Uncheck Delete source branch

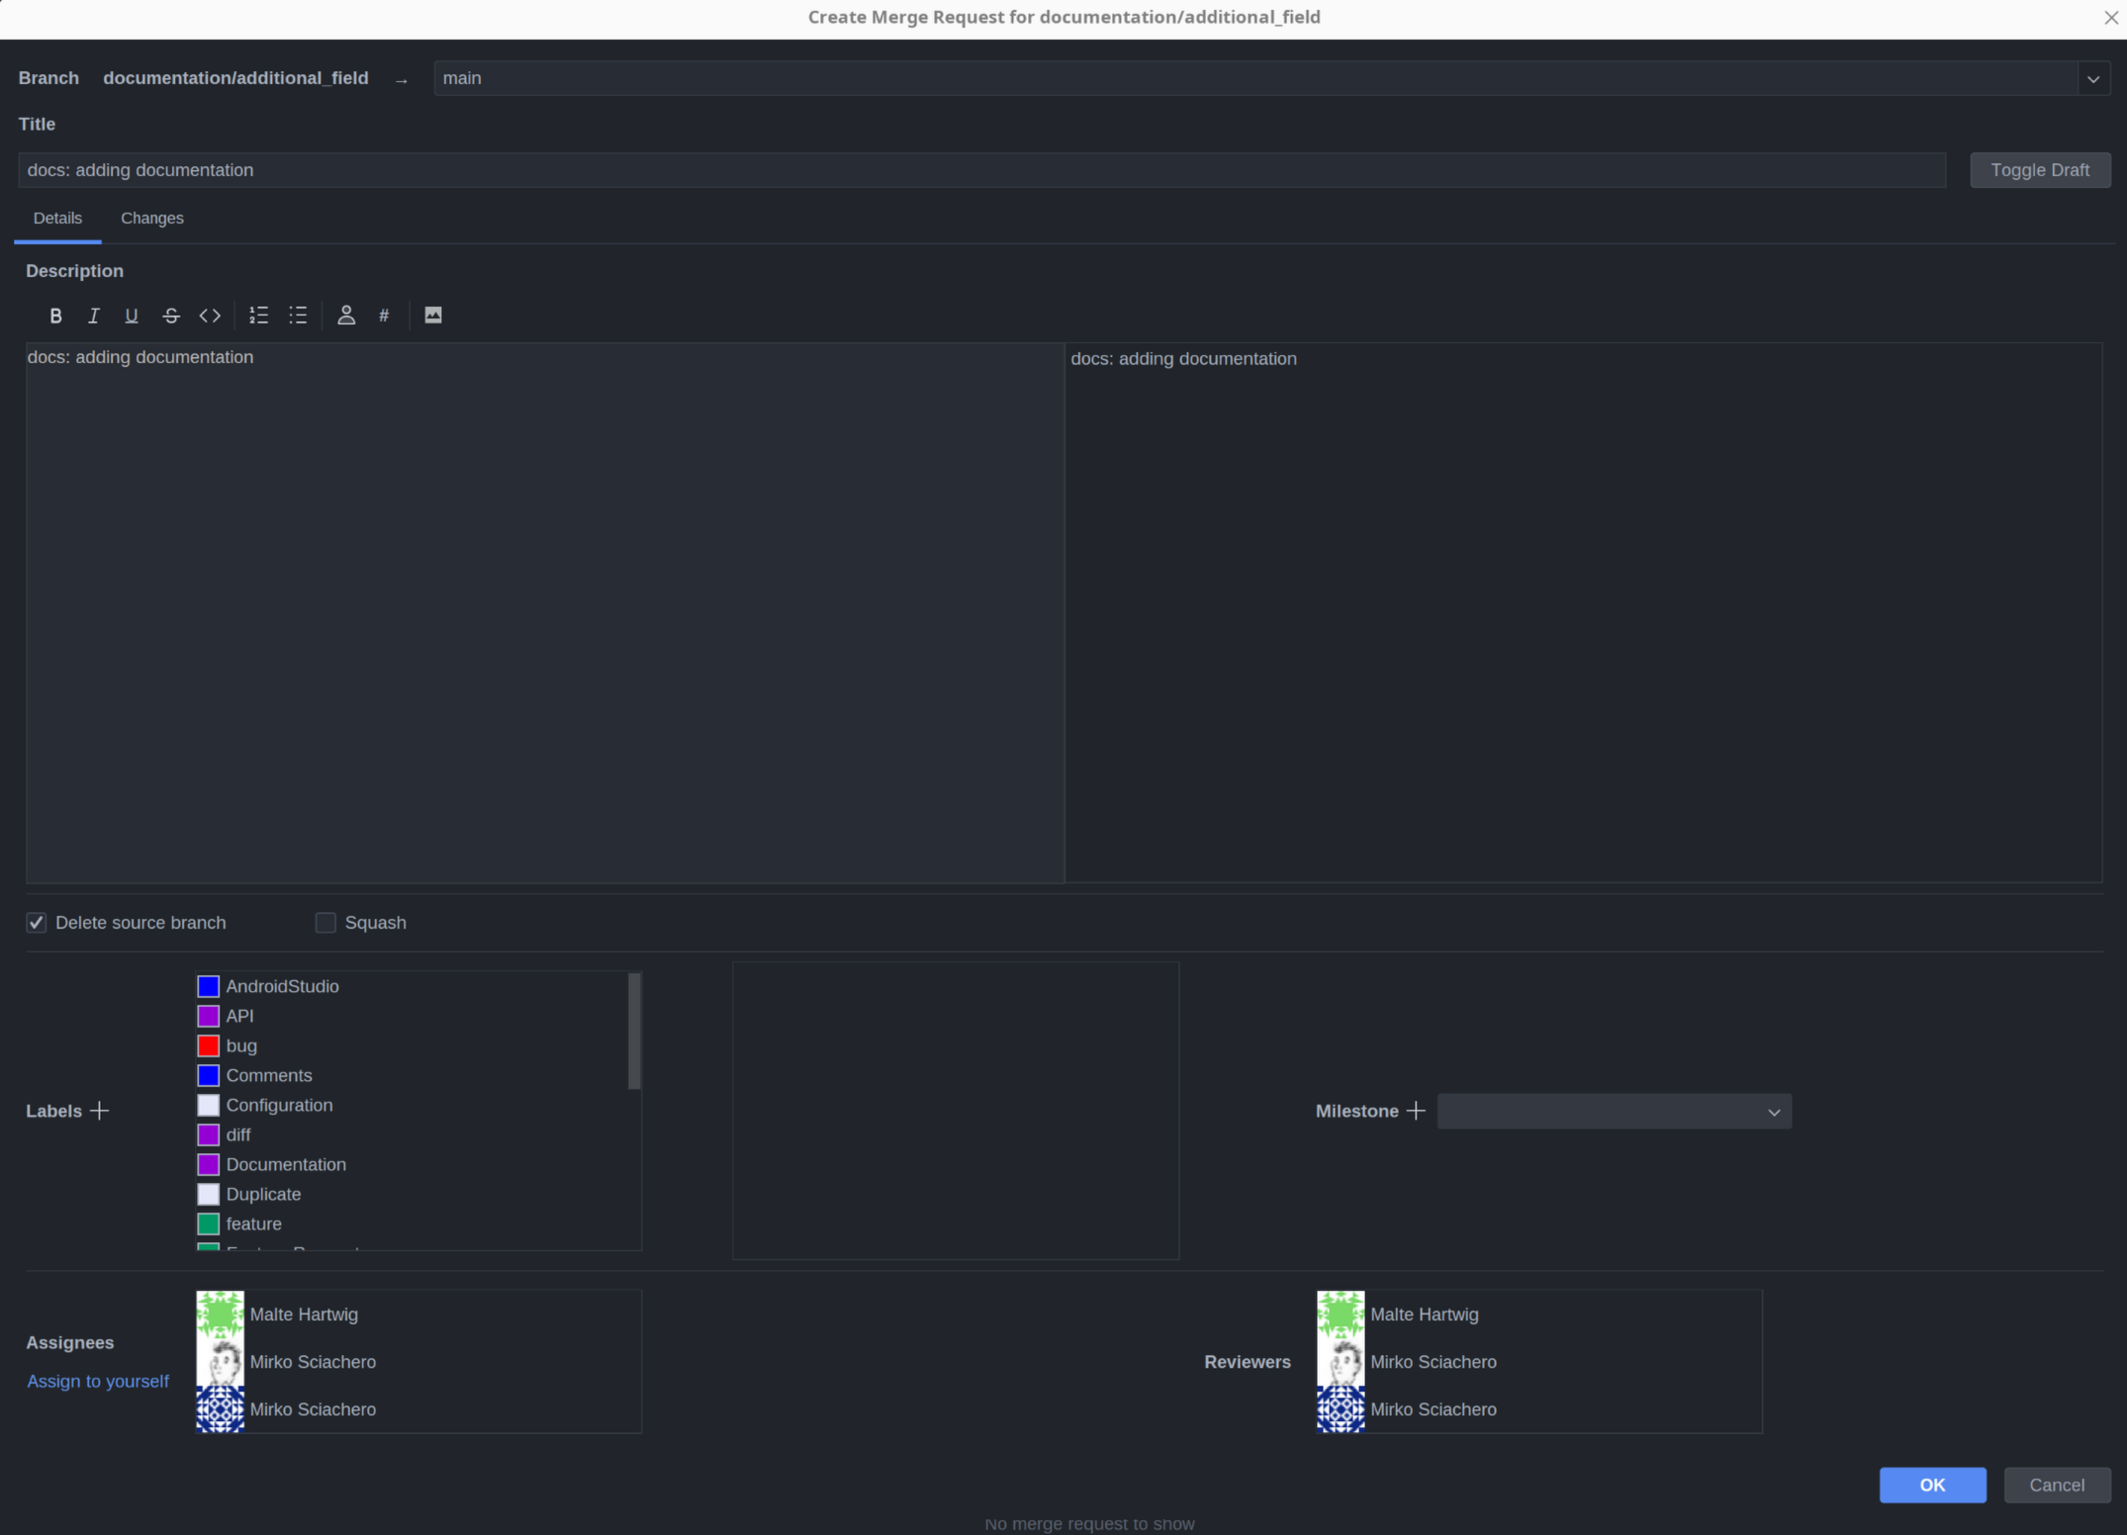point(37,923)
